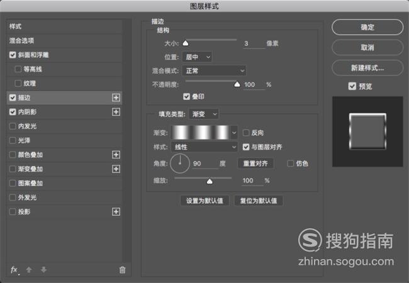Uncheck 斜面和浮雕 checkbox
409x283 pixels.
(x=13, y=55)
